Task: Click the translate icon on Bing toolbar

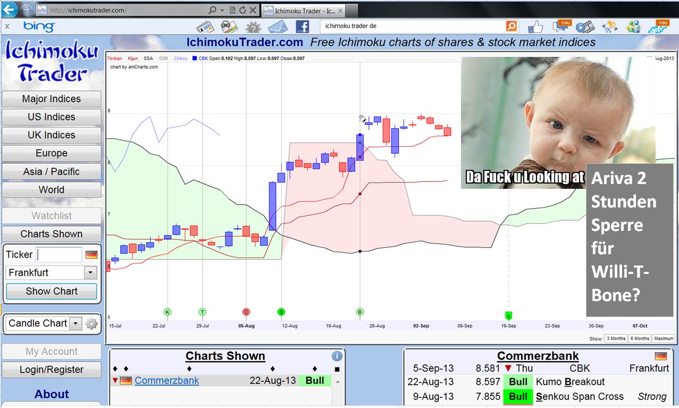Action: (x=609, y=27)
